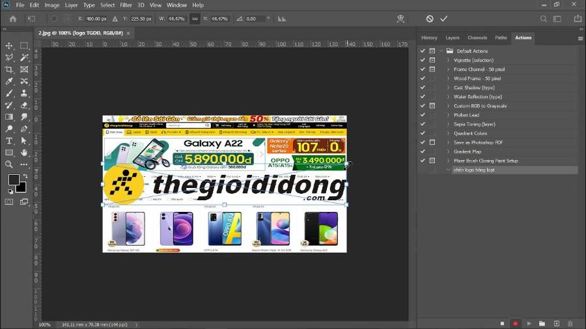Commit the transform with the checkmark

pyautogui.click(x=444, y=19)
